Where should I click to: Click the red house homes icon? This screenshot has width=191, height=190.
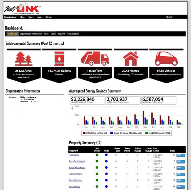coord(131,59)
